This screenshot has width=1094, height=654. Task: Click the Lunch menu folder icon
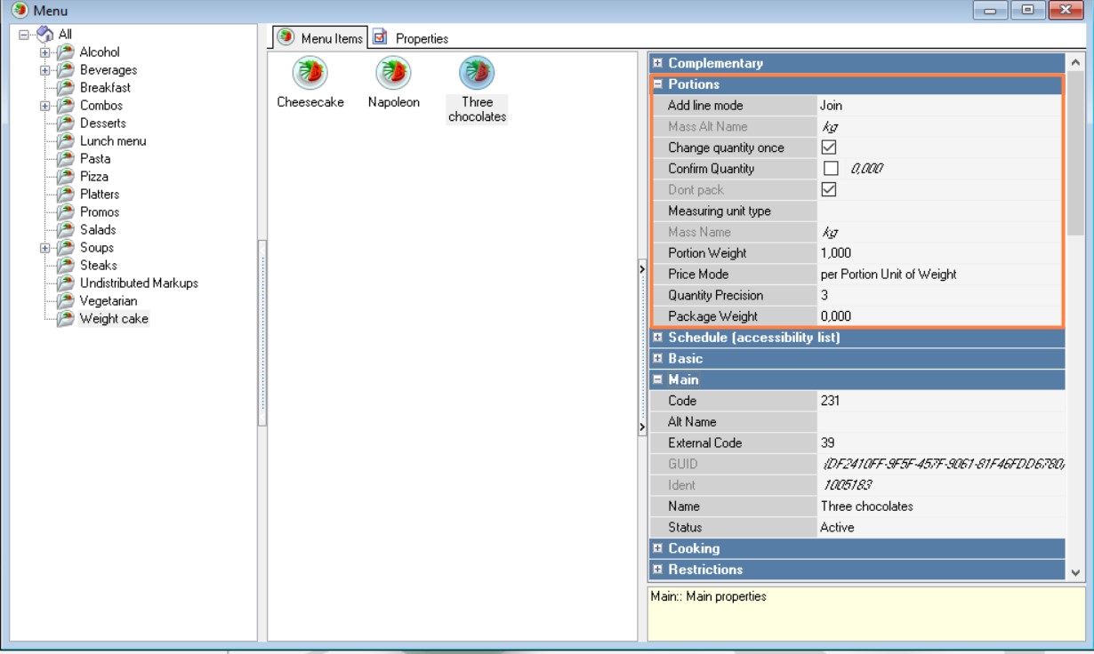coord(65,141)
